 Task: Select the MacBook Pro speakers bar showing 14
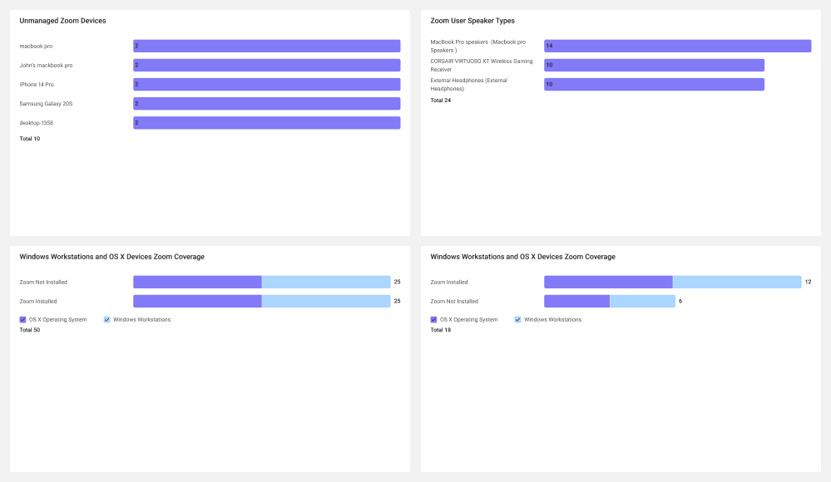click(x=677, y=46)
